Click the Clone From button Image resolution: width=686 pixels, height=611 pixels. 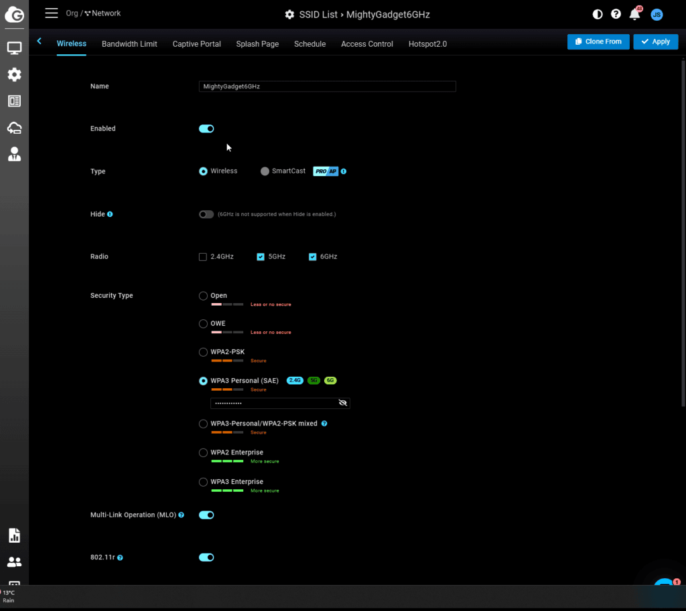click(598, 41)
